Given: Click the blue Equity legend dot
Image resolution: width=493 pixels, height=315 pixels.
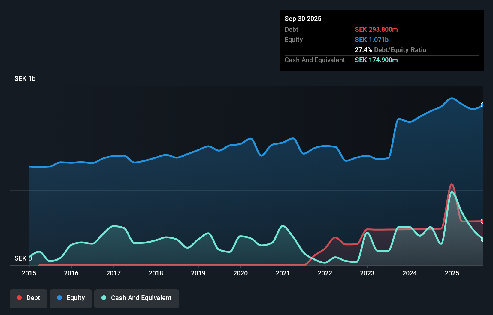Looking at the screenshot, I should click(x=59, y=298).
